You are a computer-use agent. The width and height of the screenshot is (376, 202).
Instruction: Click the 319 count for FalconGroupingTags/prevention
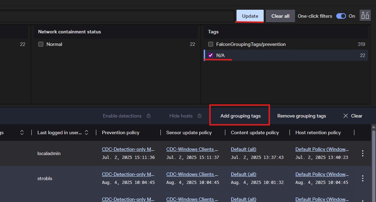click(361, 44)
